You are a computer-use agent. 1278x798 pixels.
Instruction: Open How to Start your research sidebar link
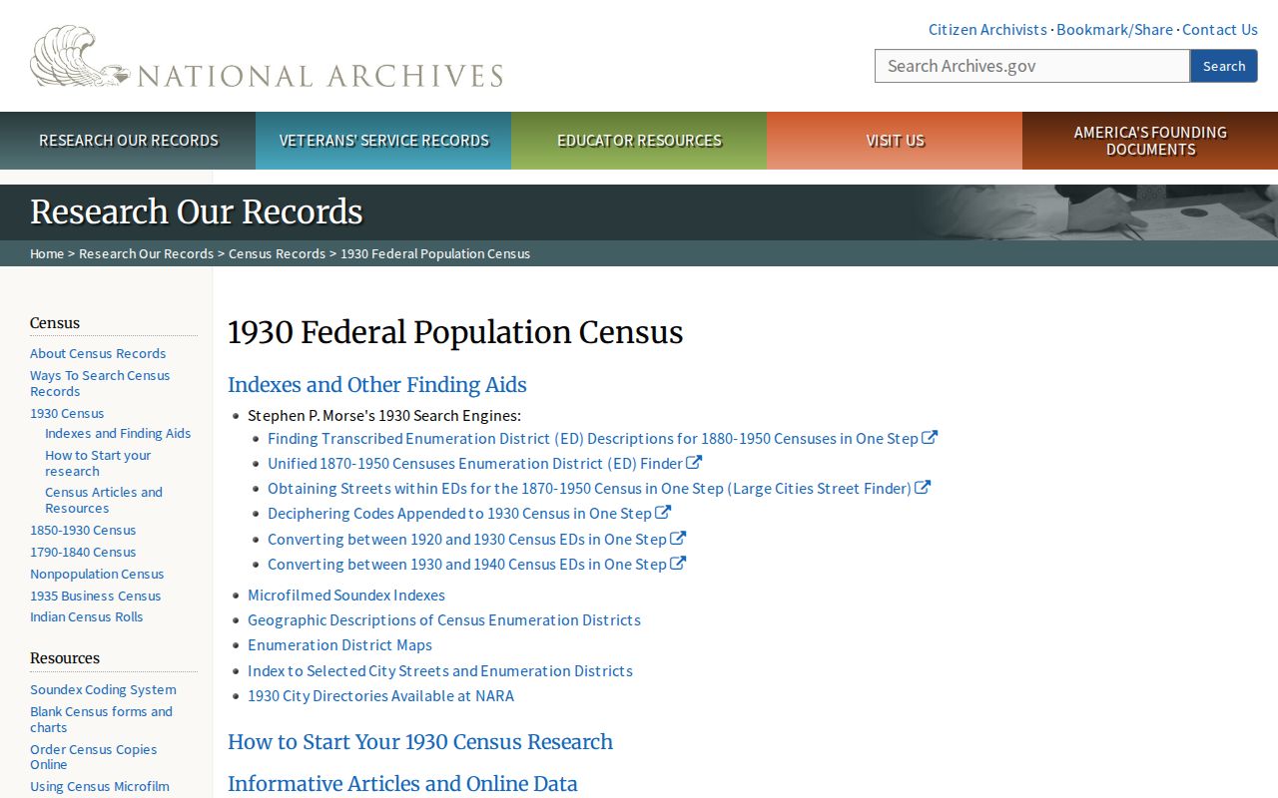click(x=98, y=463)
